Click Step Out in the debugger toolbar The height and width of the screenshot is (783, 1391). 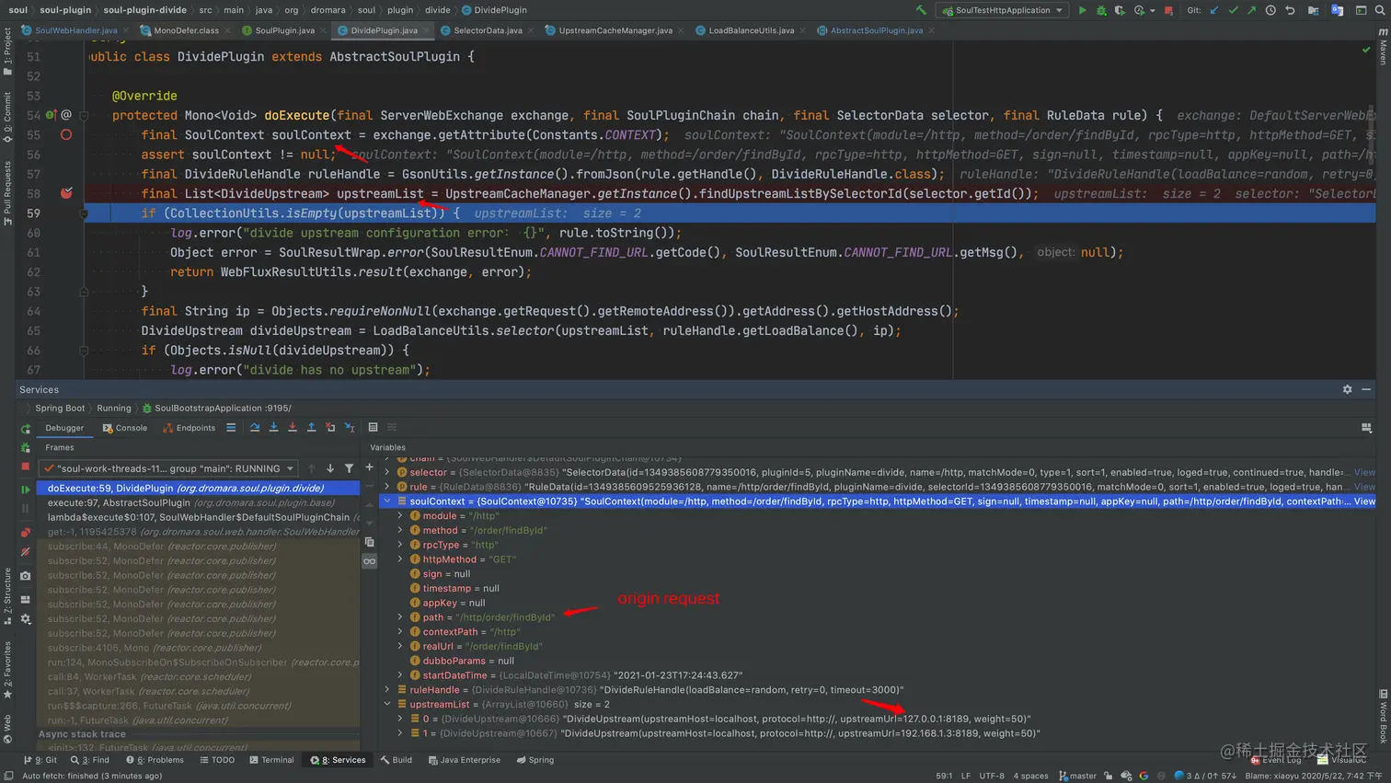click(x=311, y=428)
